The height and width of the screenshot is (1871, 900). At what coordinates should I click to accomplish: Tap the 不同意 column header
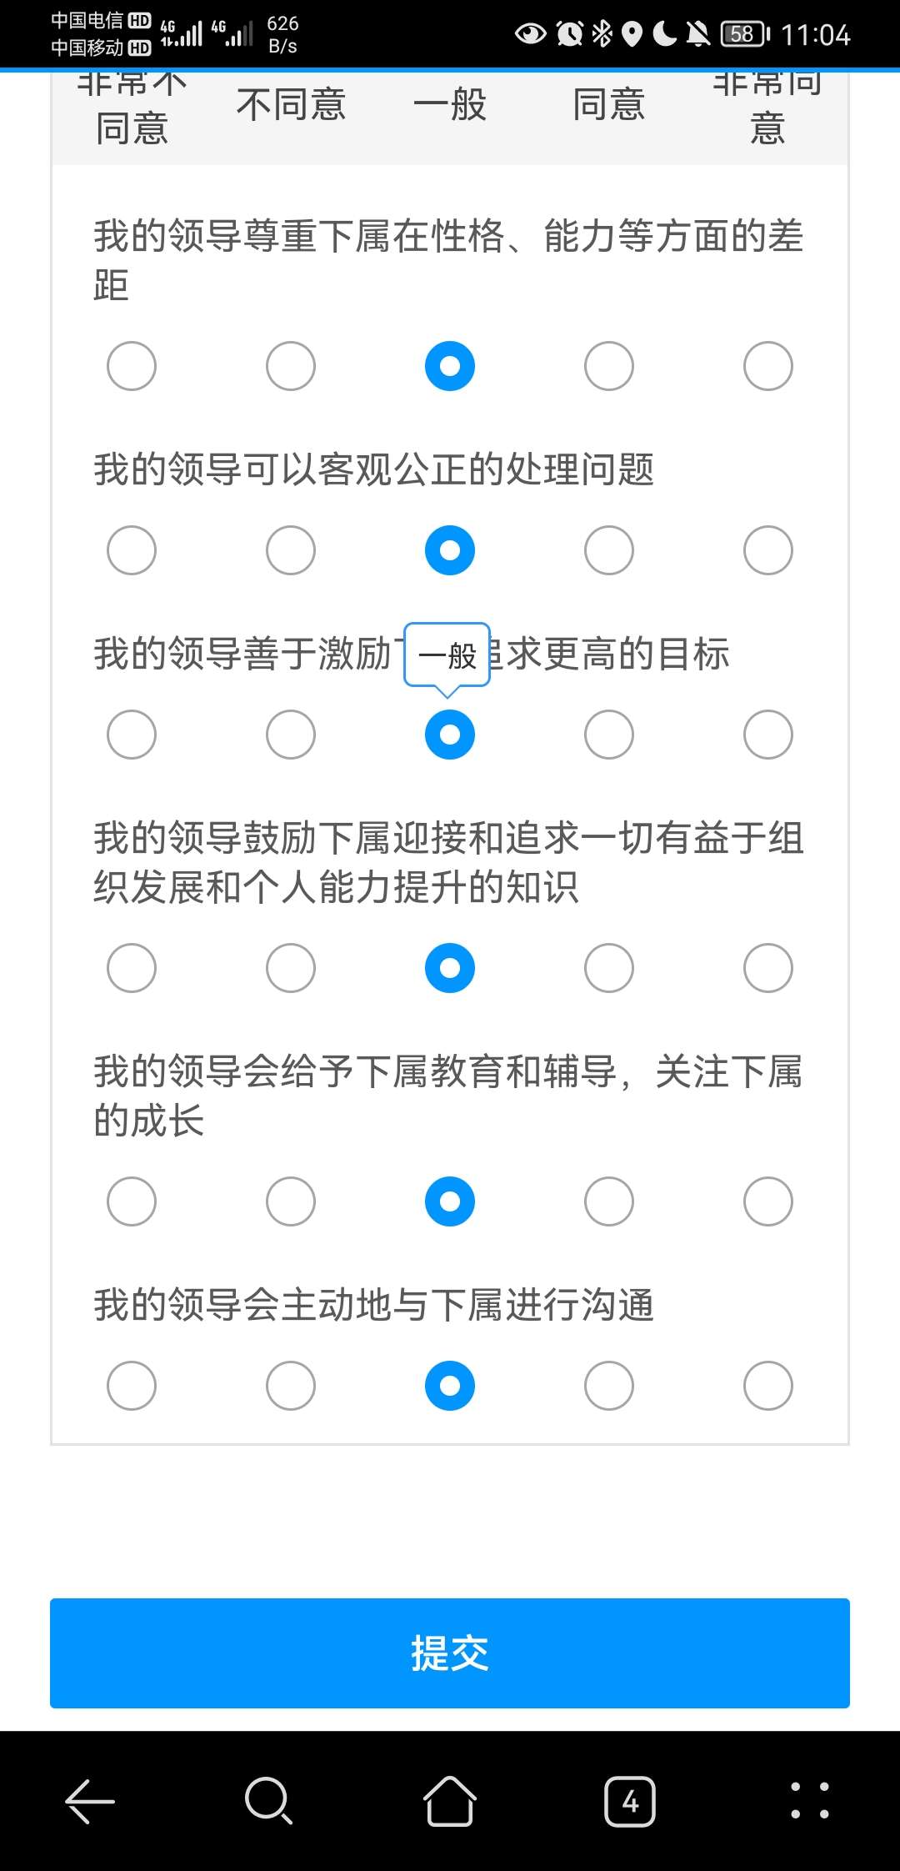291,106
